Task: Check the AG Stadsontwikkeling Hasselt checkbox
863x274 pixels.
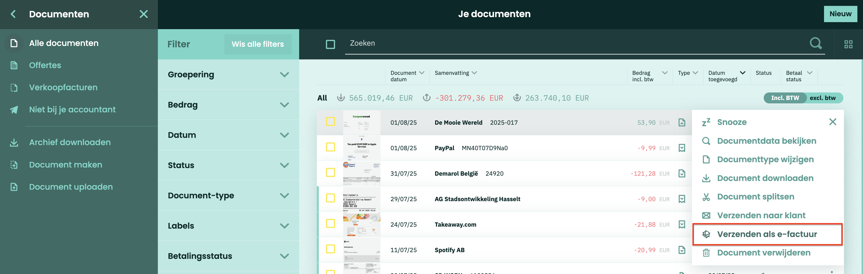Action: coord(330,198)
